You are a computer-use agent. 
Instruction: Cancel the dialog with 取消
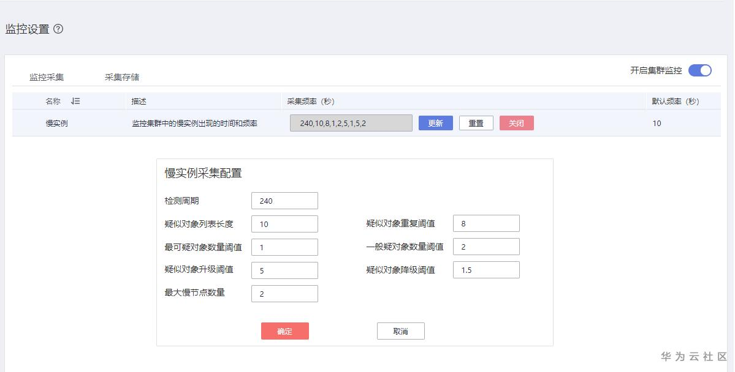400,331
